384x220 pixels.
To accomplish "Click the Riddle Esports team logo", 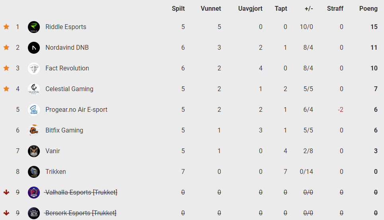I will (34, 27).
